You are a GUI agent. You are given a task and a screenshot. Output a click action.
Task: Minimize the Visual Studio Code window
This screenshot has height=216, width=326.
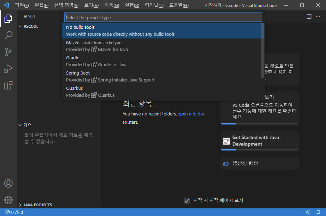click(x=286, y=5)
